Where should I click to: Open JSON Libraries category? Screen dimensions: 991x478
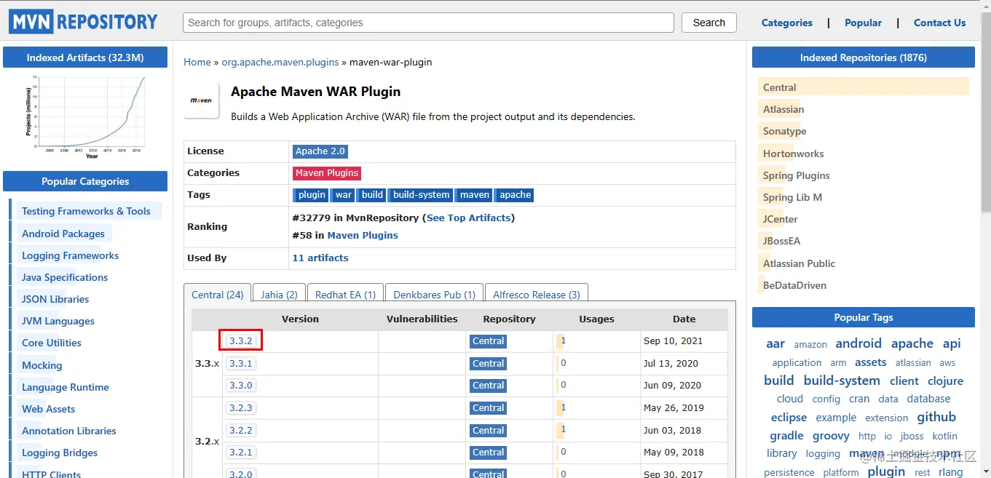click(55, 299)
